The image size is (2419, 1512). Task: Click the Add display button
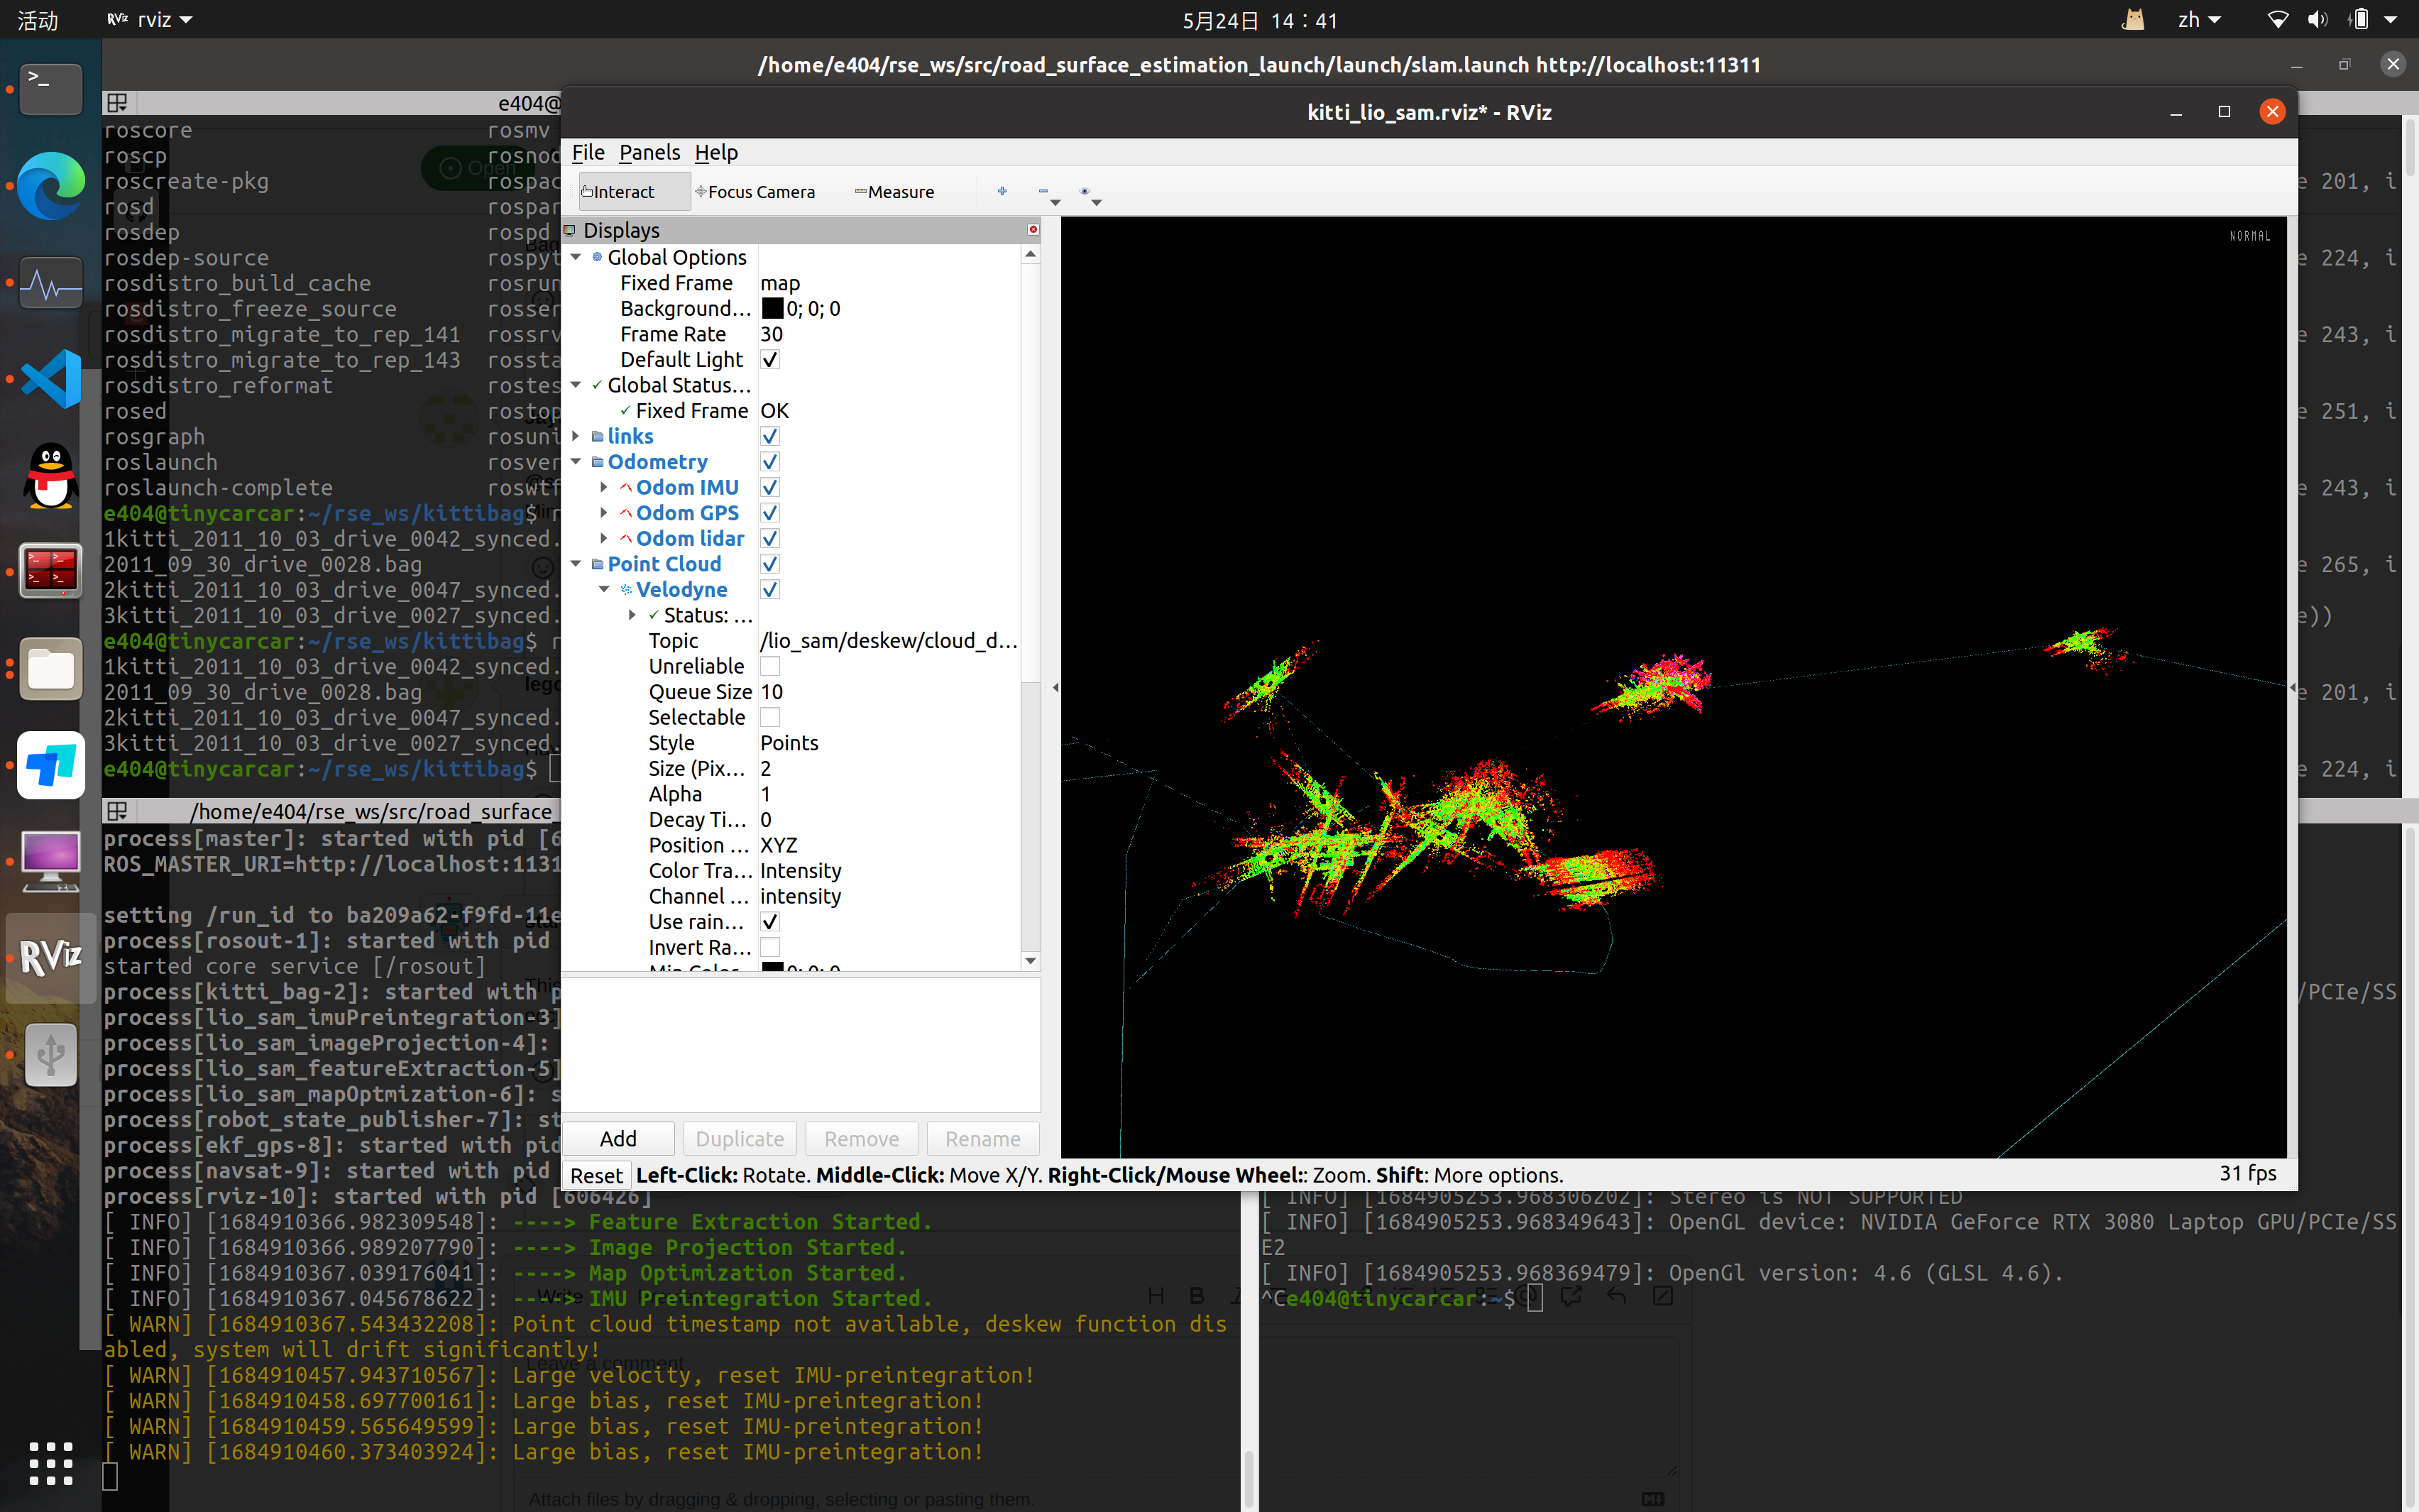pyautogui.click(x=618, y=1138)
